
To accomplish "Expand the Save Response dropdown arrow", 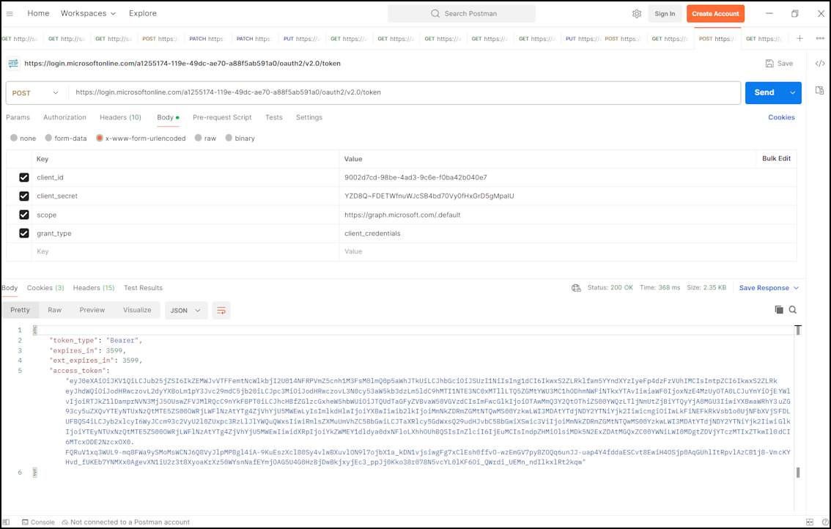I will [796, 288].
